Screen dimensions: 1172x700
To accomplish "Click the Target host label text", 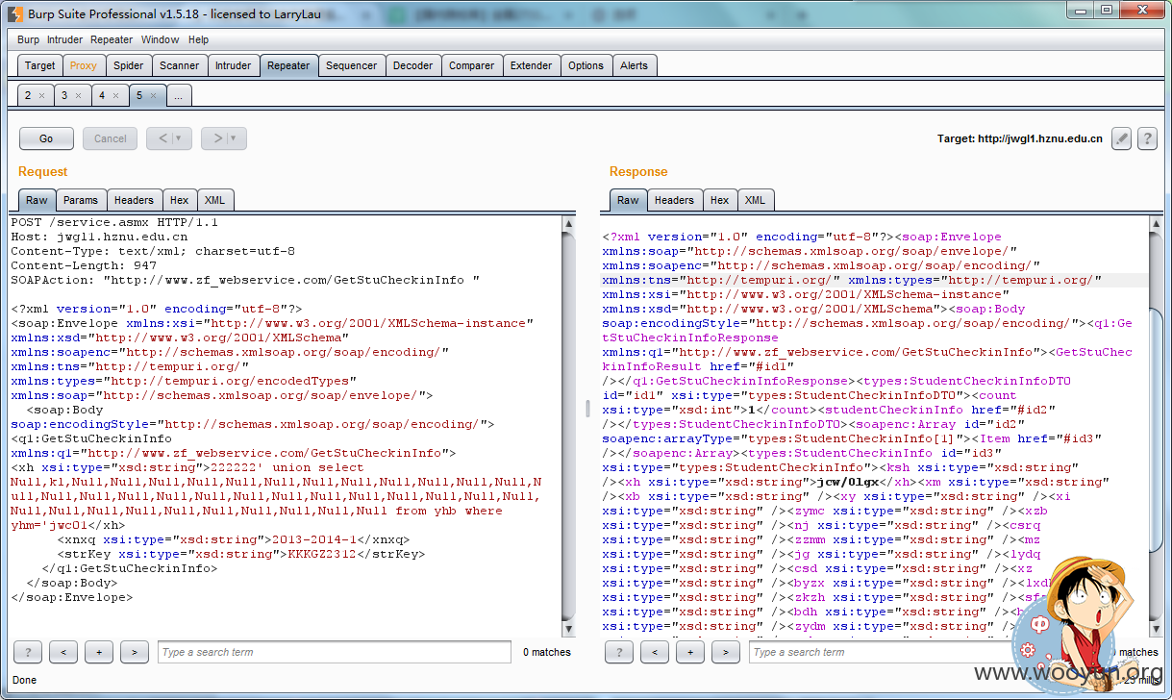I will tap(1020, 138).
